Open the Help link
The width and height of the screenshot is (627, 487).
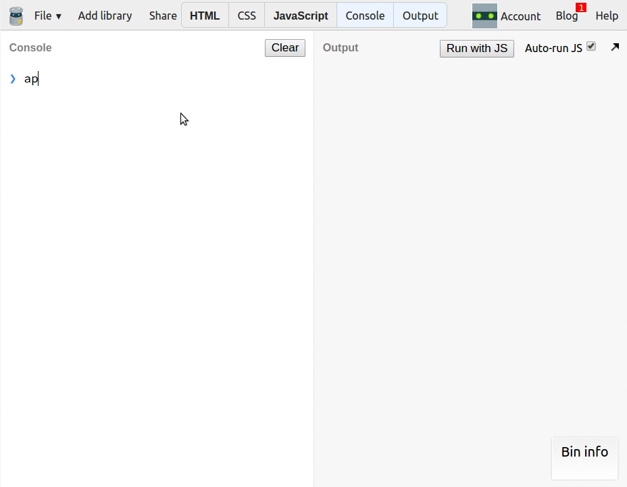607,16
